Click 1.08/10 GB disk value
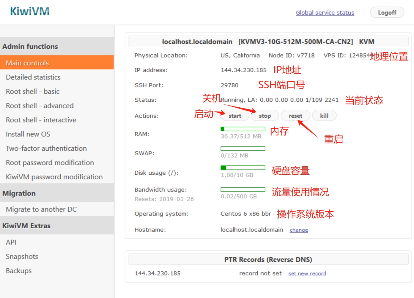 click(x=237, y=175)
